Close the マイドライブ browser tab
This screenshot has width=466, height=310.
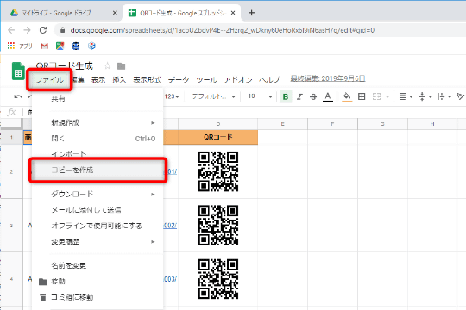(x=115, y=13)
